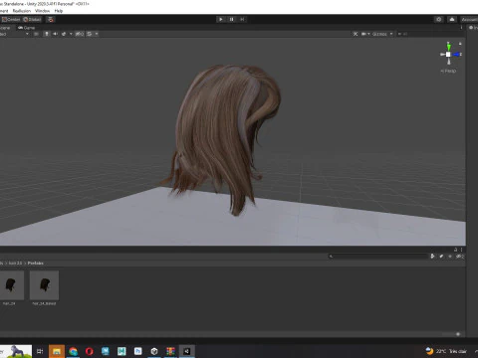Open WinRAR from the taskbar
Viewport: 478px width, 358px height.
(x=170, y=351)
